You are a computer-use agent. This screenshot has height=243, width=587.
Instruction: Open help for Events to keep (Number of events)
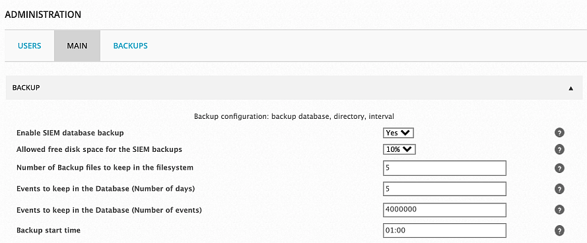coord(559,210)
